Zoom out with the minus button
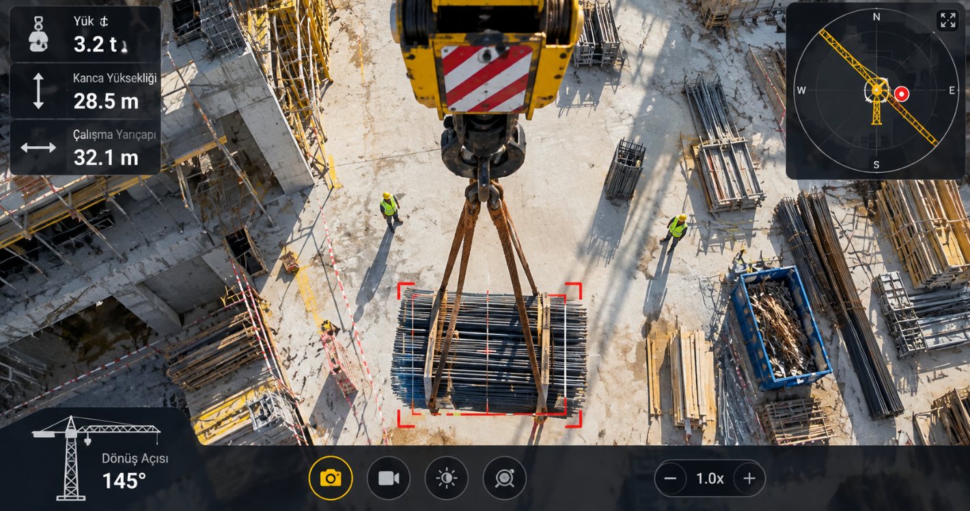 point(670,478)
